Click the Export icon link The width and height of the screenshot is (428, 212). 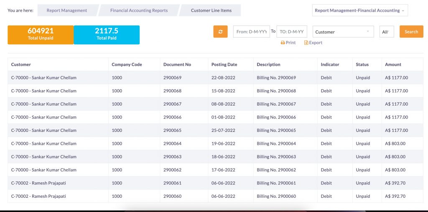pos(313,43)
